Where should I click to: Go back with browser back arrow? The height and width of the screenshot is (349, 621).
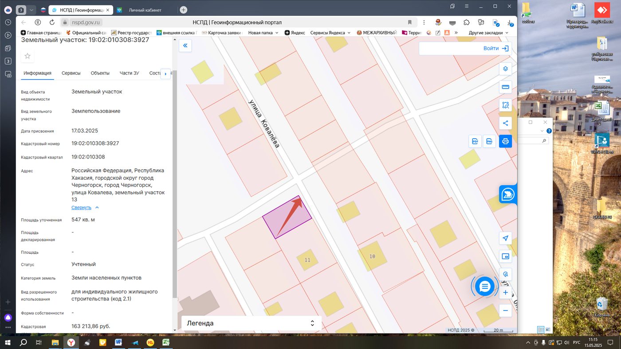[x=24, y=22]
